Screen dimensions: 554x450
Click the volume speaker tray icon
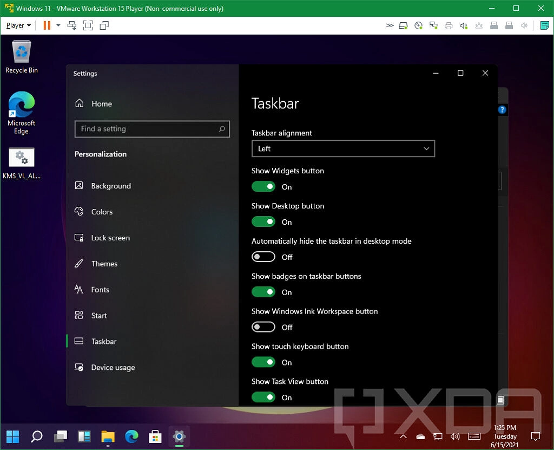(x=454, y=436)
